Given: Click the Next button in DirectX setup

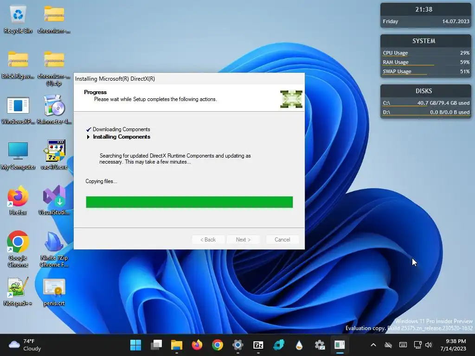Looking at the screenshot, I should (x=243, y=240).
